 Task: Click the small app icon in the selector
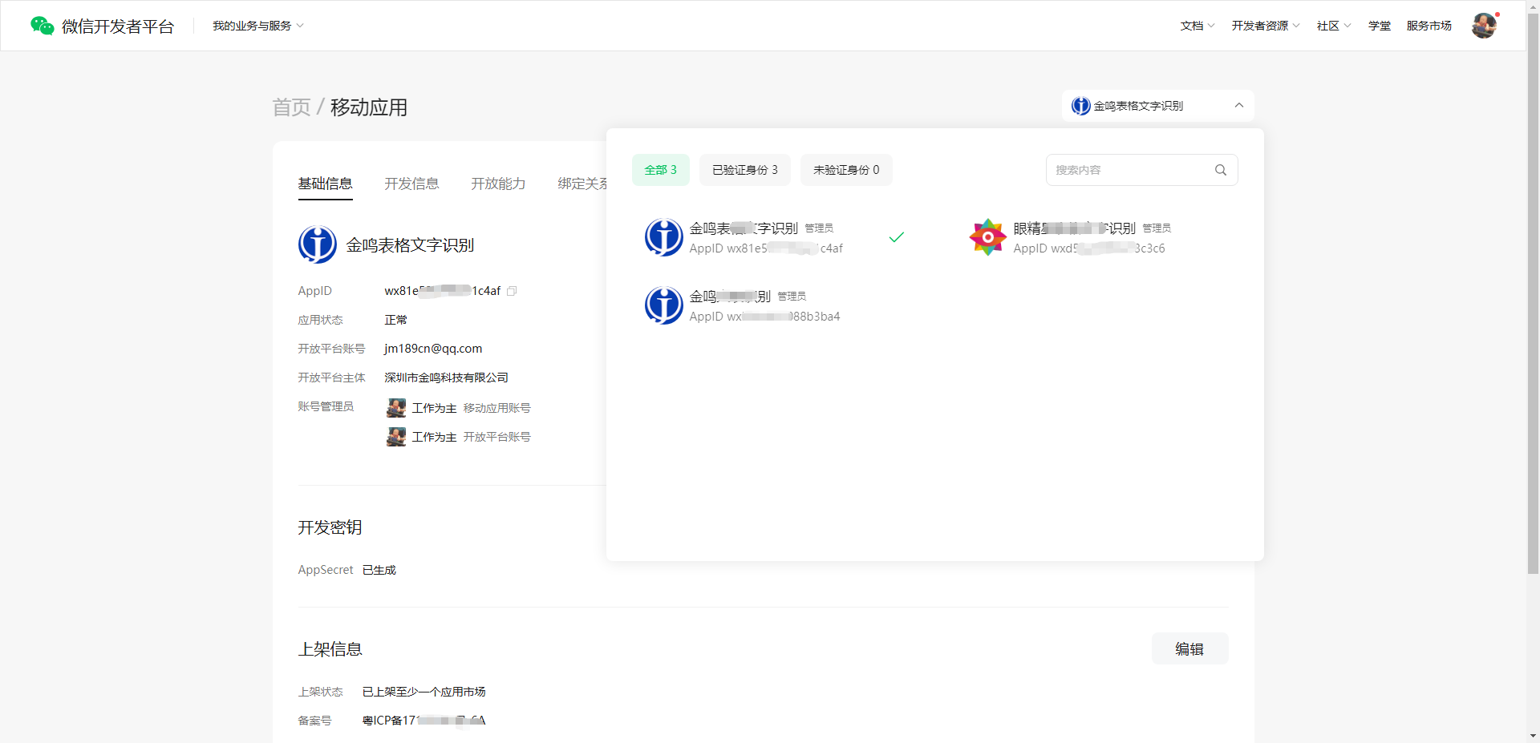pyautogui.click(x=1081, y=106)
